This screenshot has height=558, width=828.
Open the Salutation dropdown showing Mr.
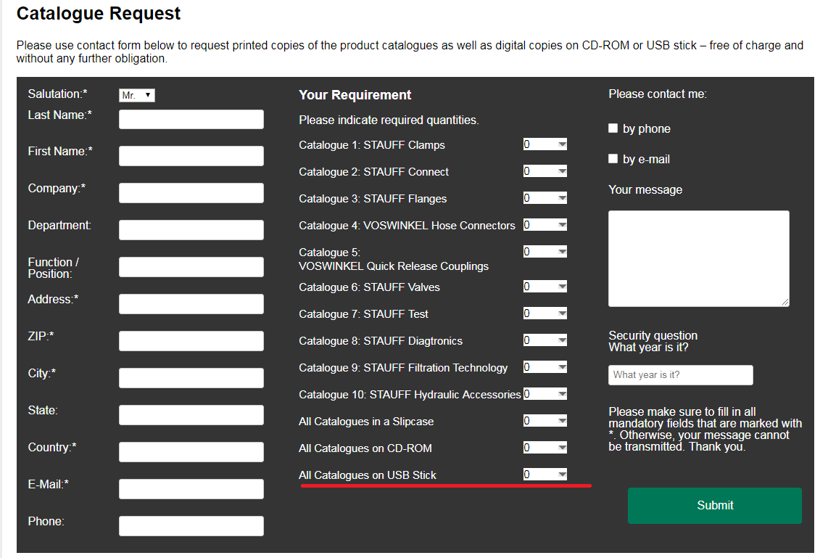(x=137, y=95)
